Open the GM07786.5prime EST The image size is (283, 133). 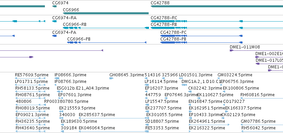258,121
